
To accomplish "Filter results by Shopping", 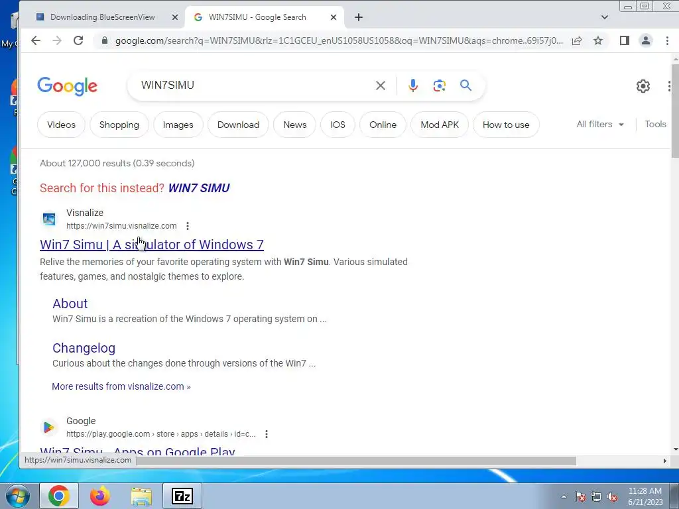I will tap(119, 125).
